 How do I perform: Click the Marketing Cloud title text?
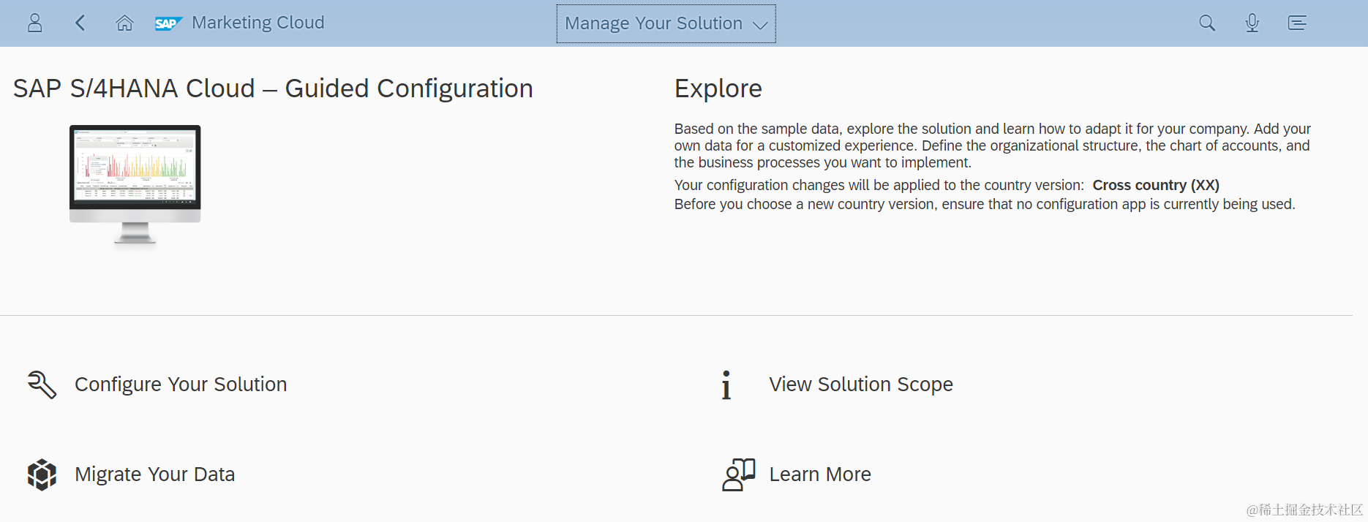(x=258, y=23)
